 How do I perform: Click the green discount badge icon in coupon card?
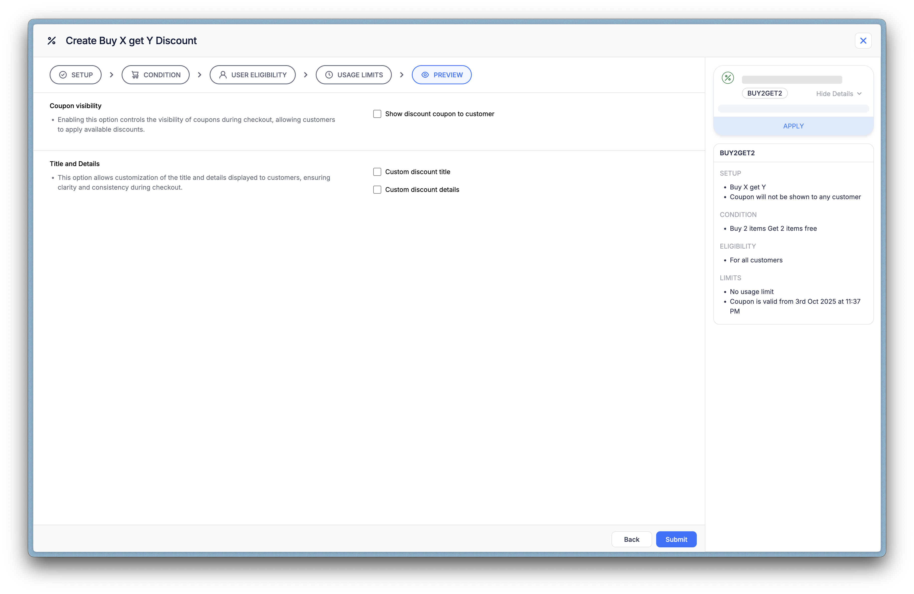coord(728,78)
